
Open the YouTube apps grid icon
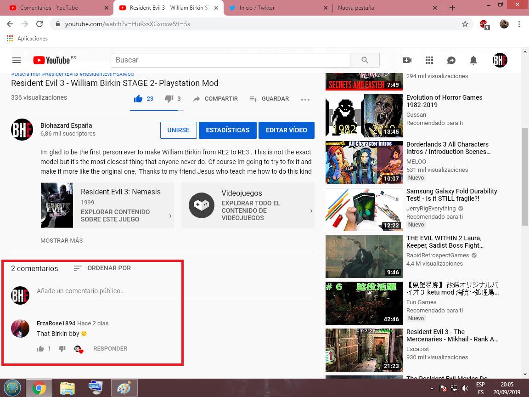point(429,60)
